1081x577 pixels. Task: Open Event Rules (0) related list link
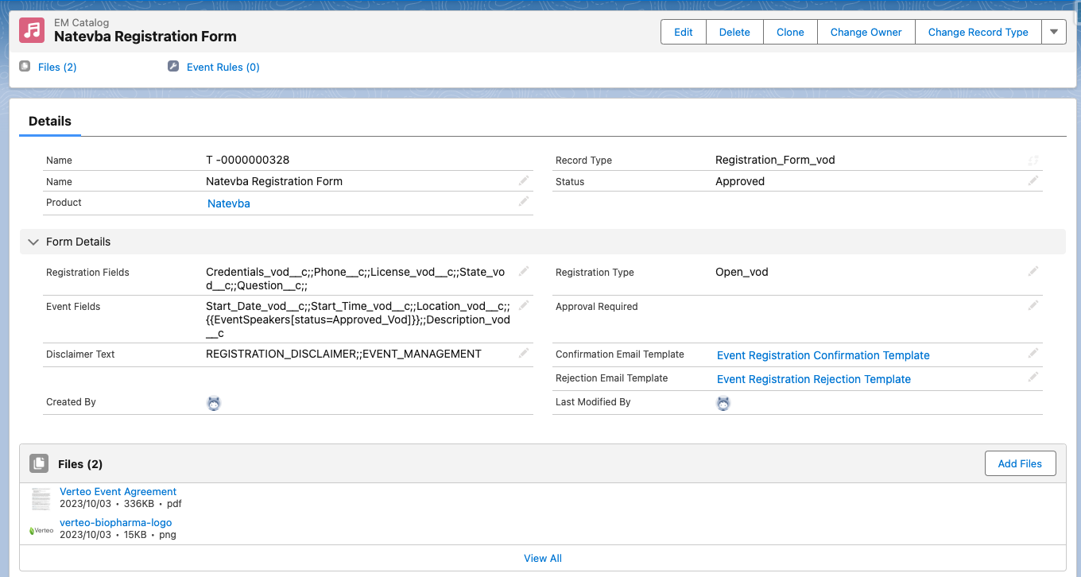click(x=223, y=68)
